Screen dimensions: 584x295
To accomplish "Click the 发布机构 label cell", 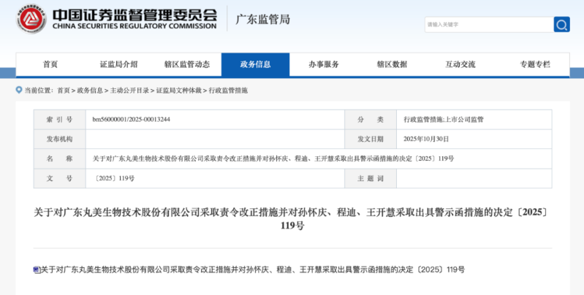I will [x=60, y=139].
